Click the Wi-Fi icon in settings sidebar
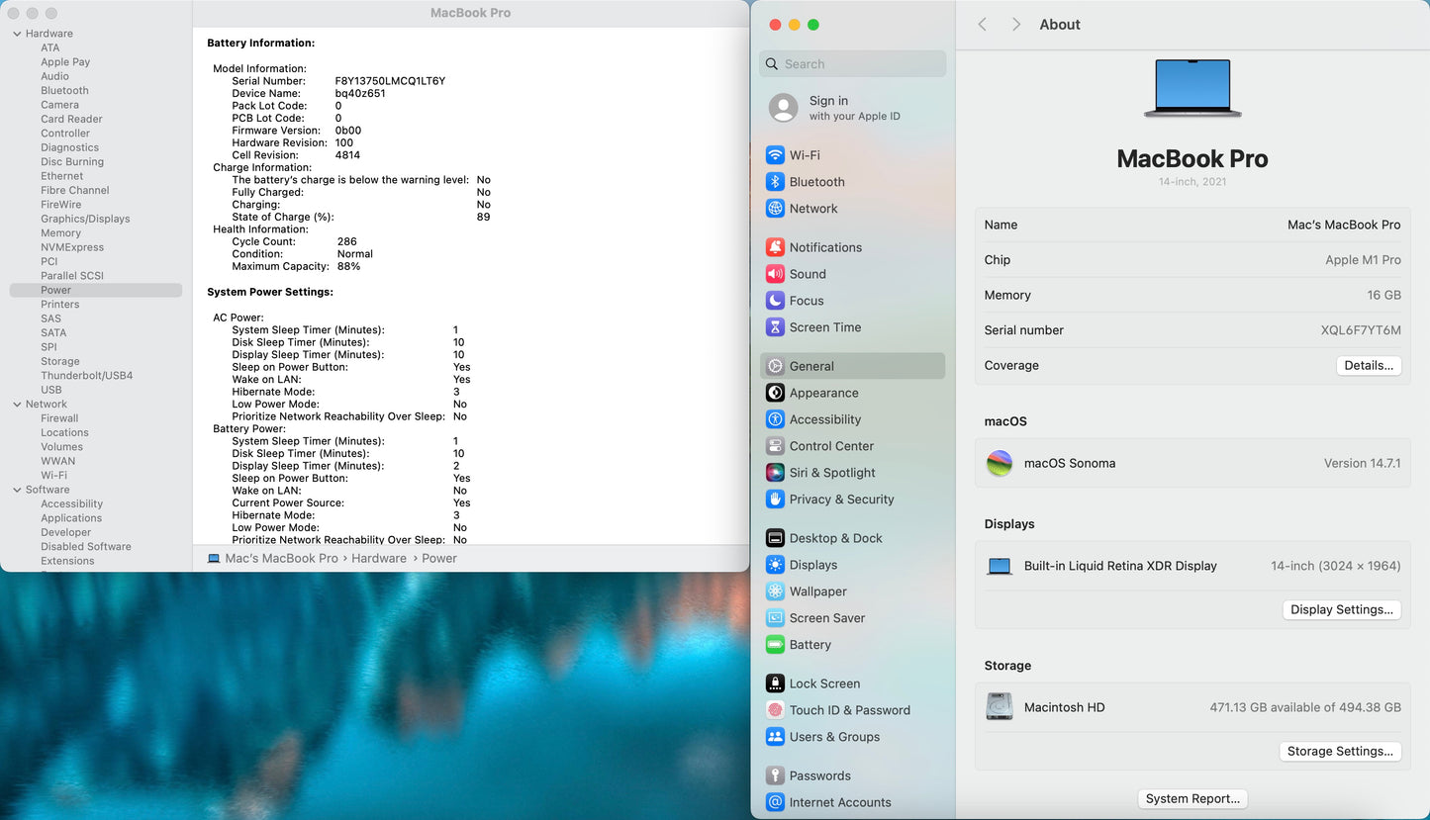Image resolution: width=1430 pixels, height=820 pixels. (x=775, y=155)
